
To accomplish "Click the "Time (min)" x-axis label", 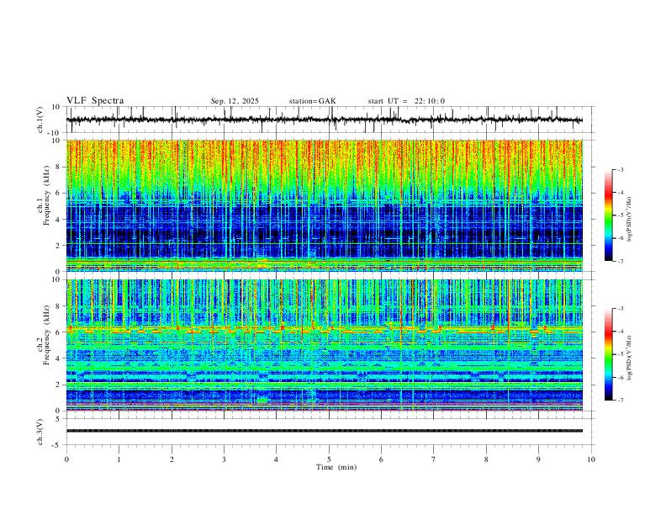I will coord(336,467).
